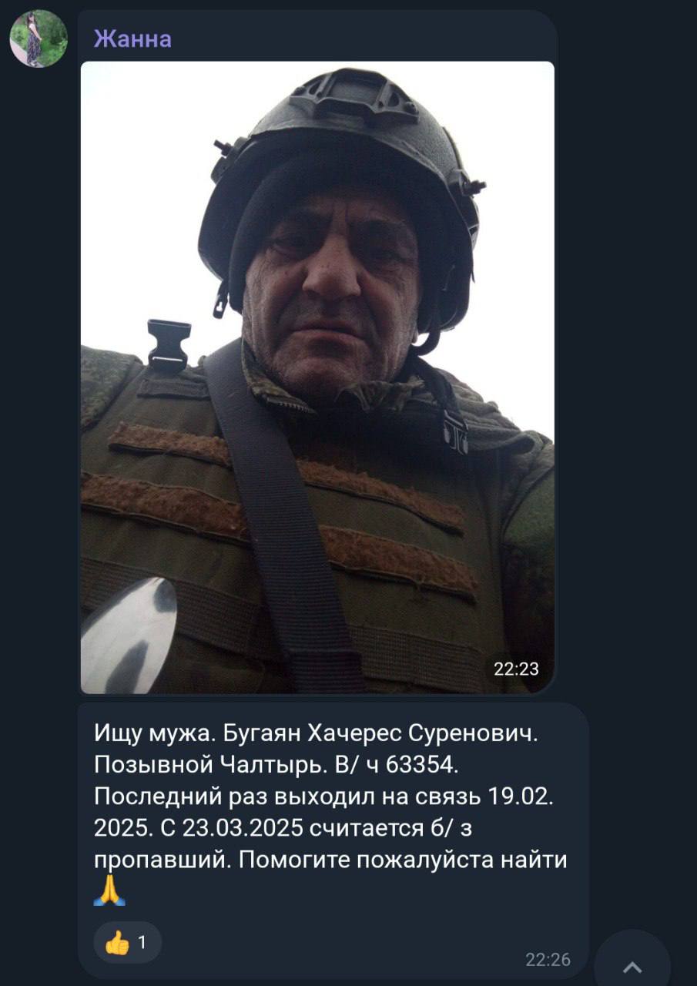Open the soldier photo attachment full screen
Image resolution: width=697 pixels, height=986 pixels.
click(317, 377)
